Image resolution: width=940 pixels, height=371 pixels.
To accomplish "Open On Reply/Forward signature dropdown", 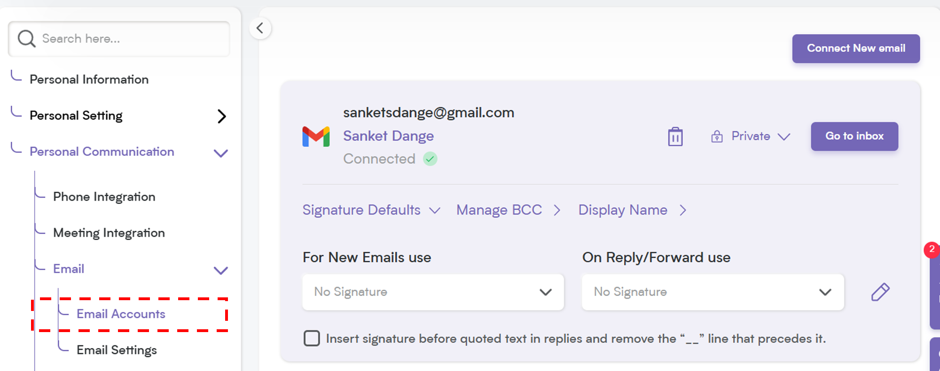I will [x=713, y=292].
